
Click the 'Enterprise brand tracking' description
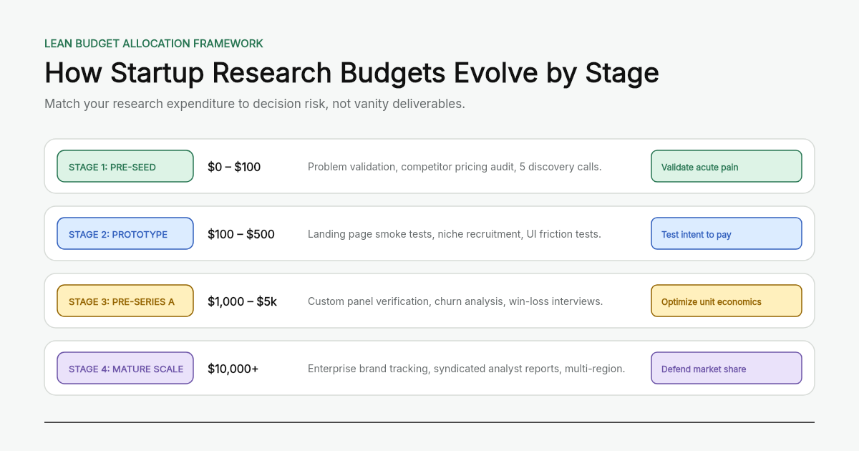467,369
